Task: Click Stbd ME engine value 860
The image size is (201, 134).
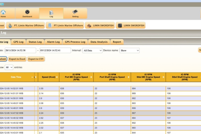Action: point(134,128)
